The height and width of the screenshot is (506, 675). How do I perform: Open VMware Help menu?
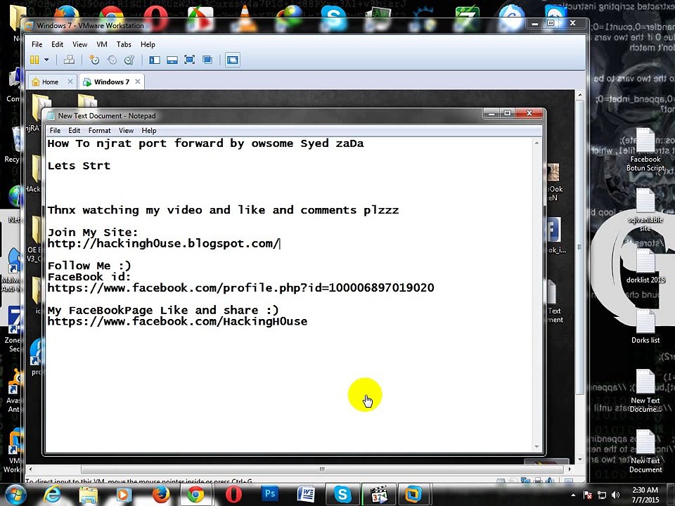click(148, 44)
